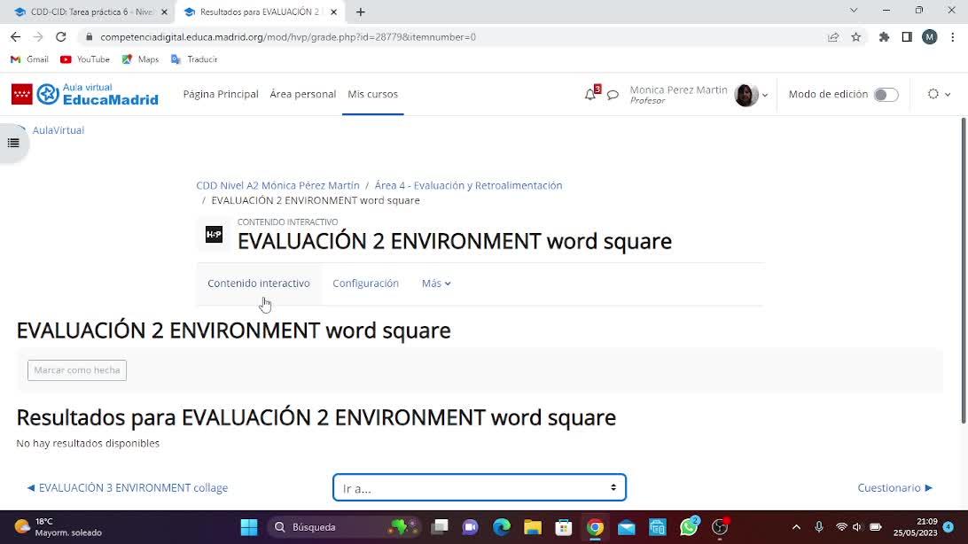Click the AulaVirtual link
Viewport: 968px width, 544px height.
point(58,130)
